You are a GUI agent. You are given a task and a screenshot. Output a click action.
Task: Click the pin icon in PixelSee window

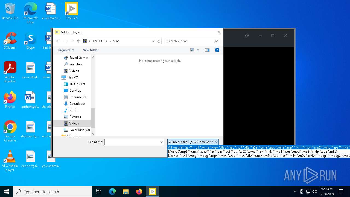[247, 36]
